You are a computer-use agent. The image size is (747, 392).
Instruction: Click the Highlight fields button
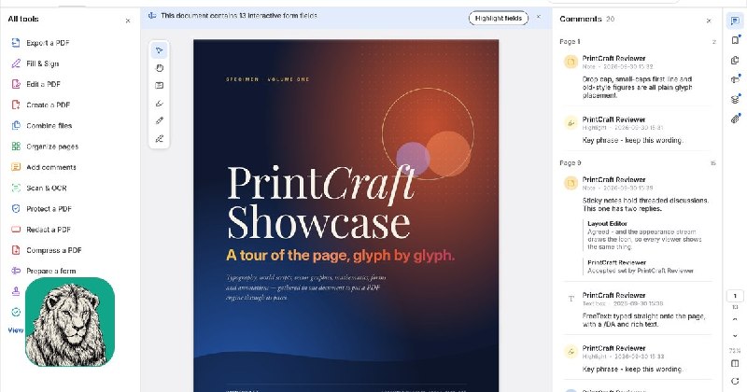click(x=499, y=18)
